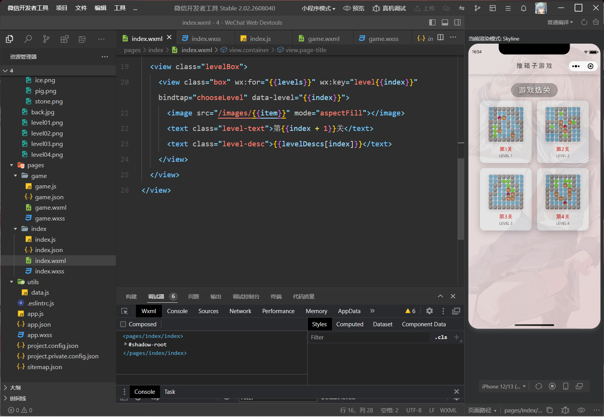Click the undock DevTools window icon

click(456, 311)
